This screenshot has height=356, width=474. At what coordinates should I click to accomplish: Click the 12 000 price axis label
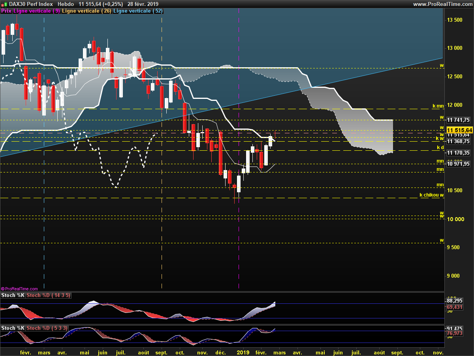click(454, 105)
